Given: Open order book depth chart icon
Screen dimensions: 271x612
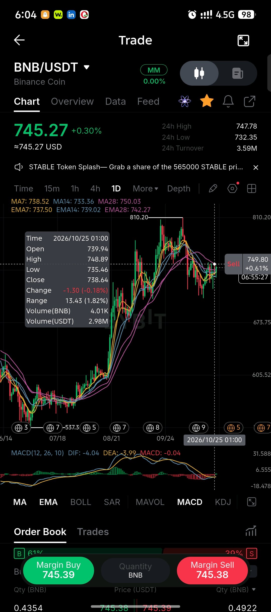Looking at the screenshot, I should [251, 531].
